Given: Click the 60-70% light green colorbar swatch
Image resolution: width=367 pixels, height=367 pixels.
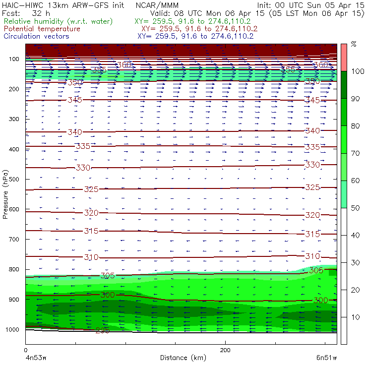Looking at the screenshot, I should point(344,167).
